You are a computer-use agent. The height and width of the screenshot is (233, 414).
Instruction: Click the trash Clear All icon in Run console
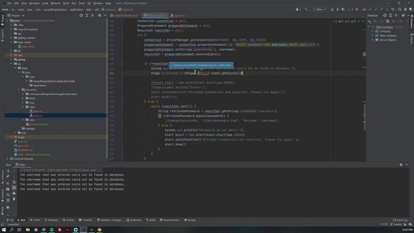14,199
